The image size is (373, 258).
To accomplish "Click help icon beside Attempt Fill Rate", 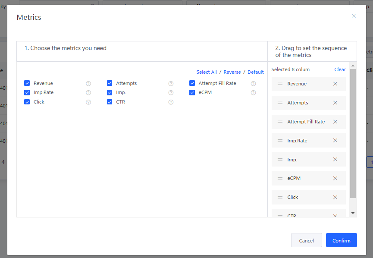I will click(x=254, y=84).
